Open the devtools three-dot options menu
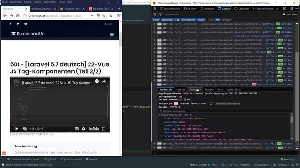Image resolution: width=300 pixels, height=168 pixels. [296, 9]
